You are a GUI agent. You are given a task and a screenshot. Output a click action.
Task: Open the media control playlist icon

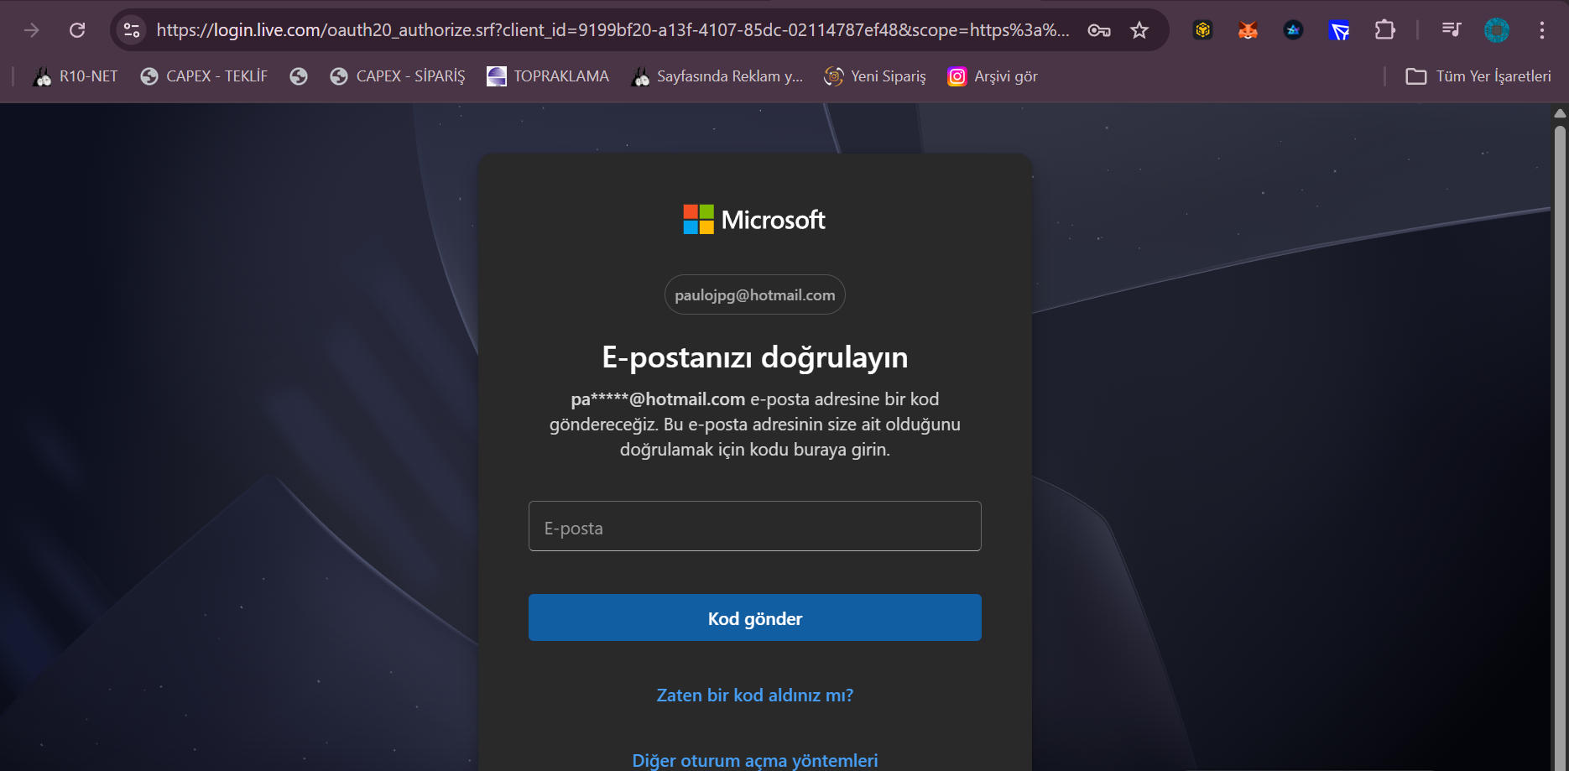1452,30
